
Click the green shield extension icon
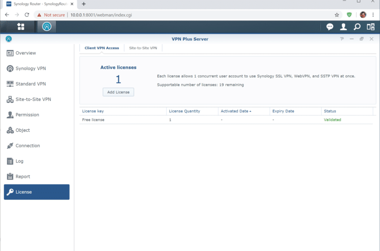click(349, 15)
